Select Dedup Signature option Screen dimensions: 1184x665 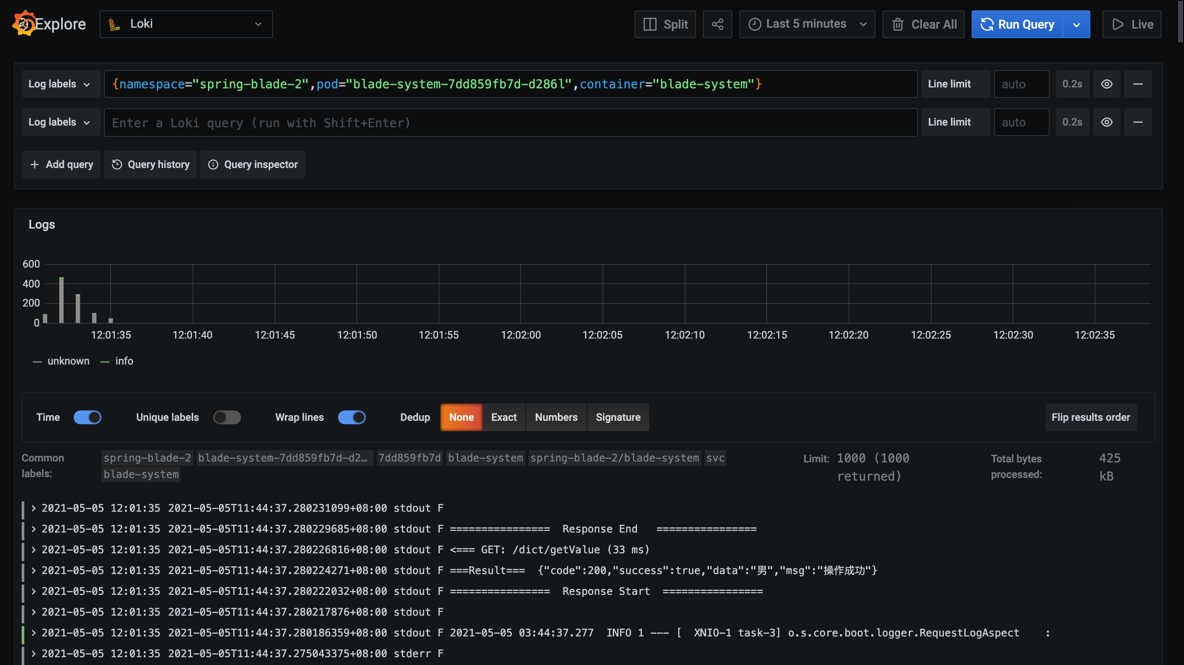(618, 417)
